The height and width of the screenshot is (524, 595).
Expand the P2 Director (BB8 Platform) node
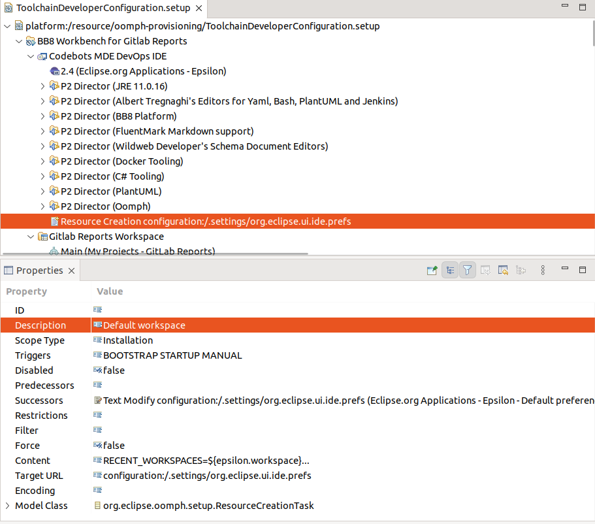click(x=43, y=116)
